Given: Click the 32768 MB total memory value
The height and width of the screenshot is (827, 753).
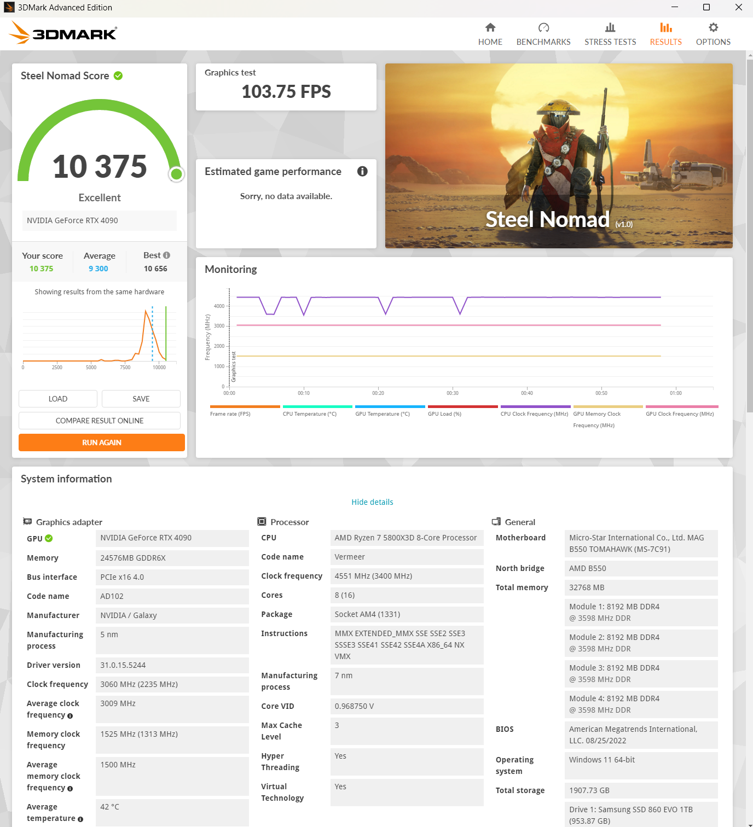Looking at the screenshot, I should [x=641, y=587].
